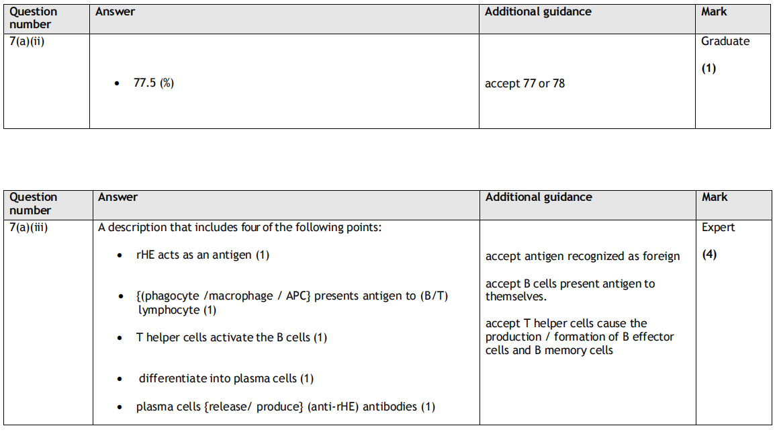This screenshot has height=432, width=777.
Task: Click Additional guidance header above 'accept 77 or 78'
Action: coord(538,11)
